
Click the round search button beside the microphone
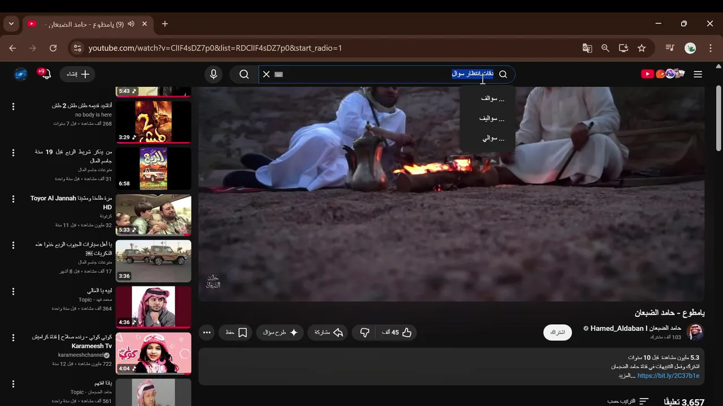click(244, 74)
